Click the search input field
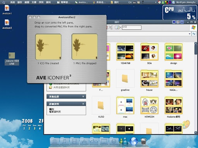 (131, 27)
